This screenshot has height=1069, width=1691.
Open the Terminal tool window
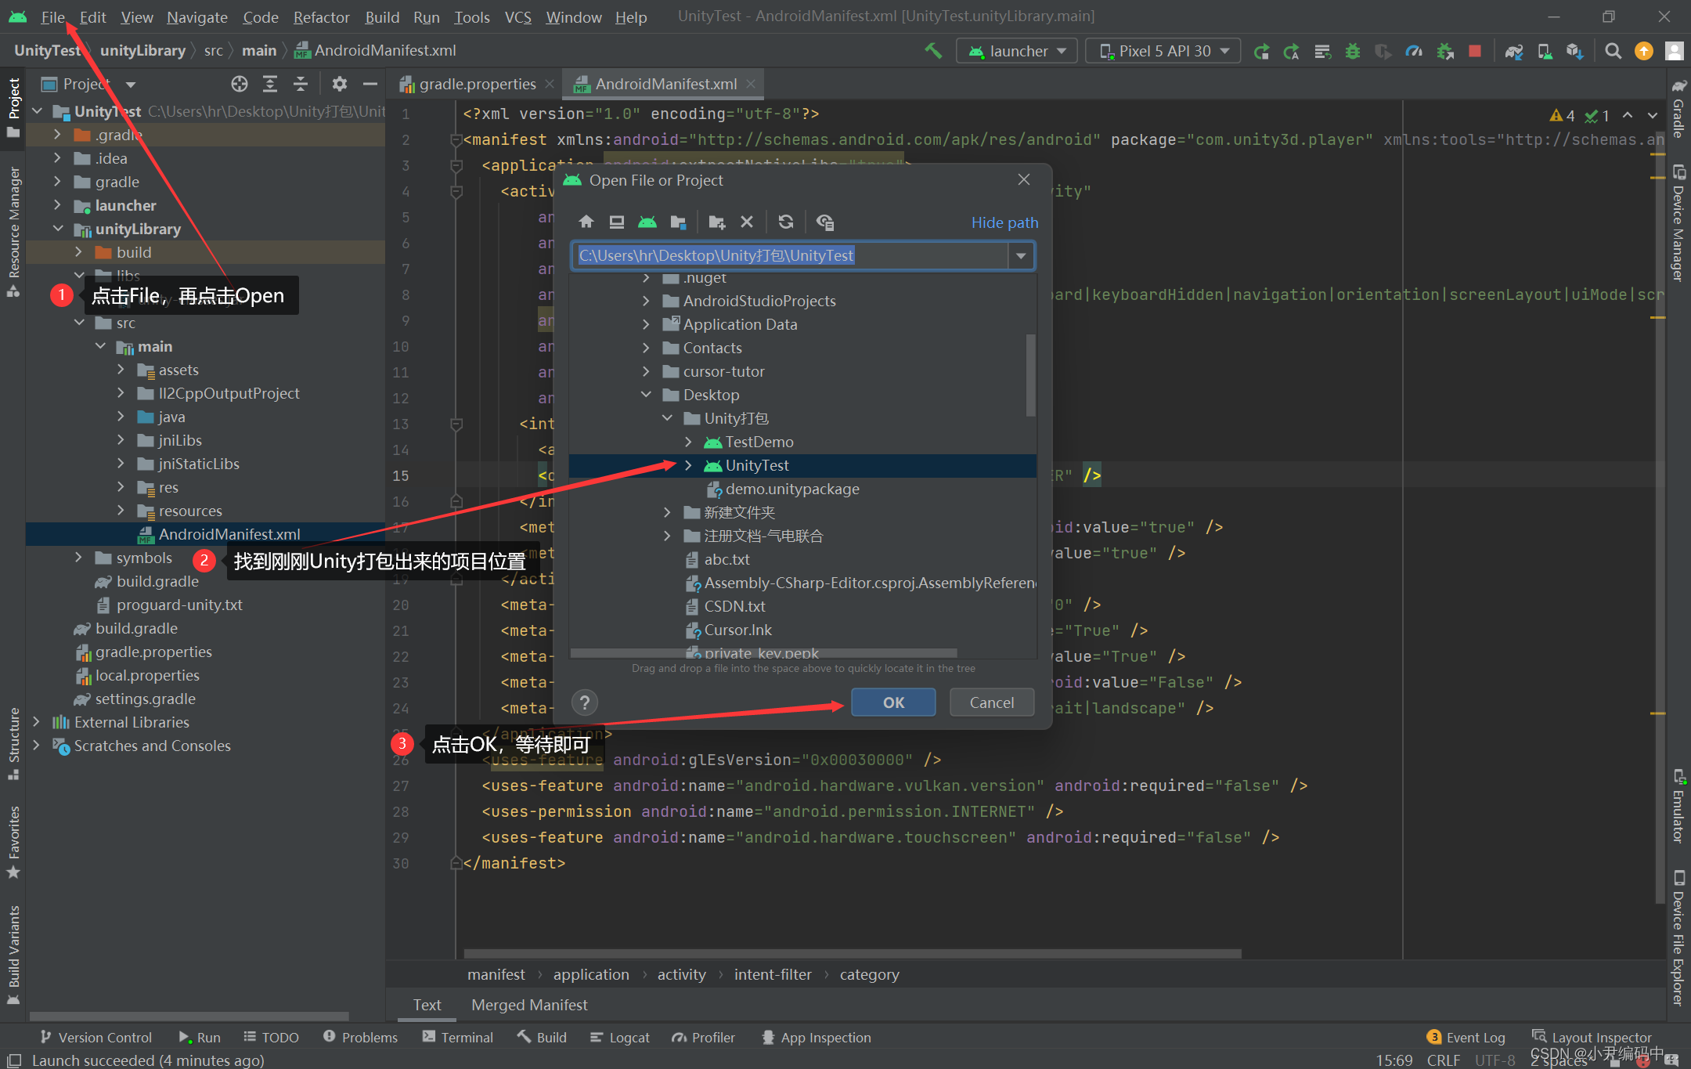pyautogui.click(x=458, y=1037)
